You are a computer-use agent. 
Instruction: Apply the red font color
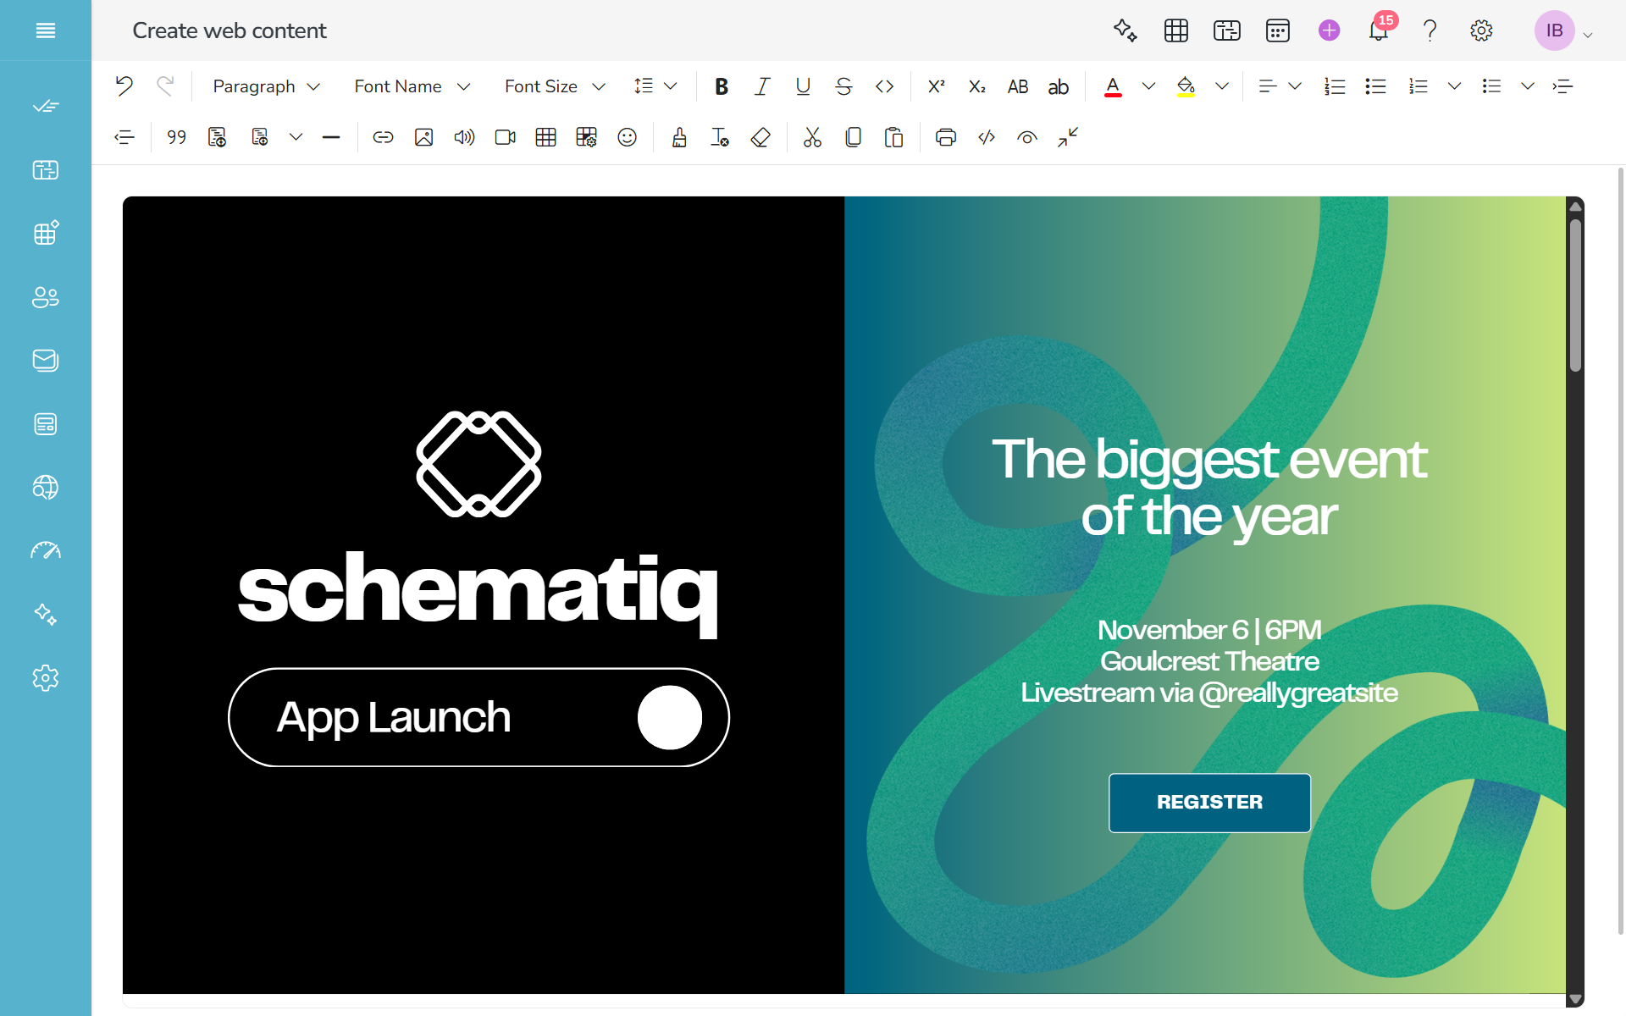(1113, 86)
